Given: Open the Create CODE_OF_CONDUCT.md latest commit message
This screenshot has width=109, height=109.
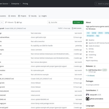Looking at the screenshot, I should (15, 28).
